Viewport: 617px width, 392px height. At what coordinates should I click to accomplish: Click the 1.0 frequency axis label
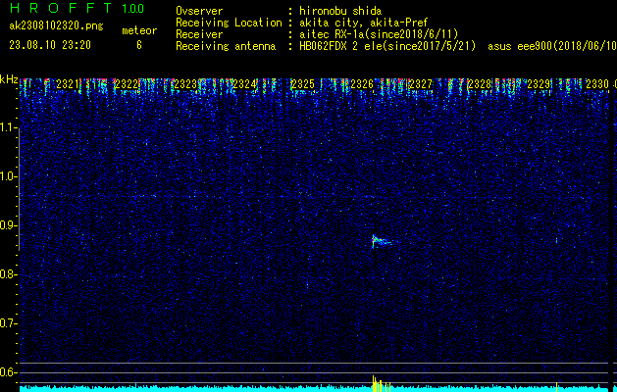click(9, 175)
